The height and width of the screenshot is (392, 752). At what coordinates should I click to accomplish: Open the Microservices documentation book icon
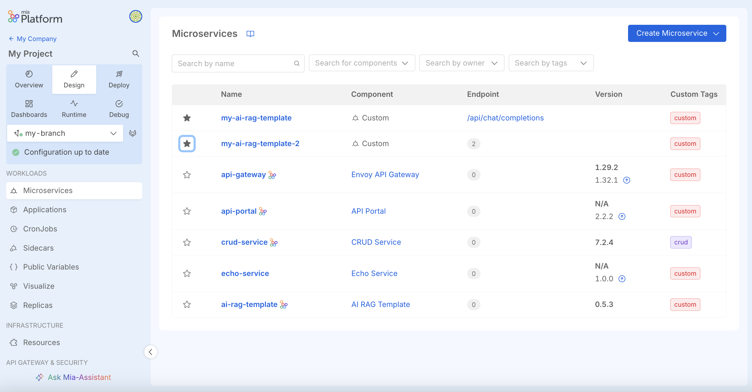(250, 34)
